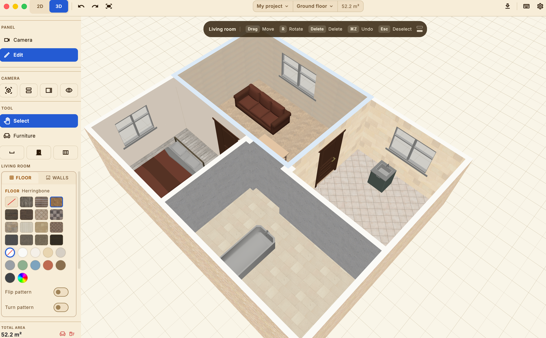Select the window tool icon

[x=66, y=153]
